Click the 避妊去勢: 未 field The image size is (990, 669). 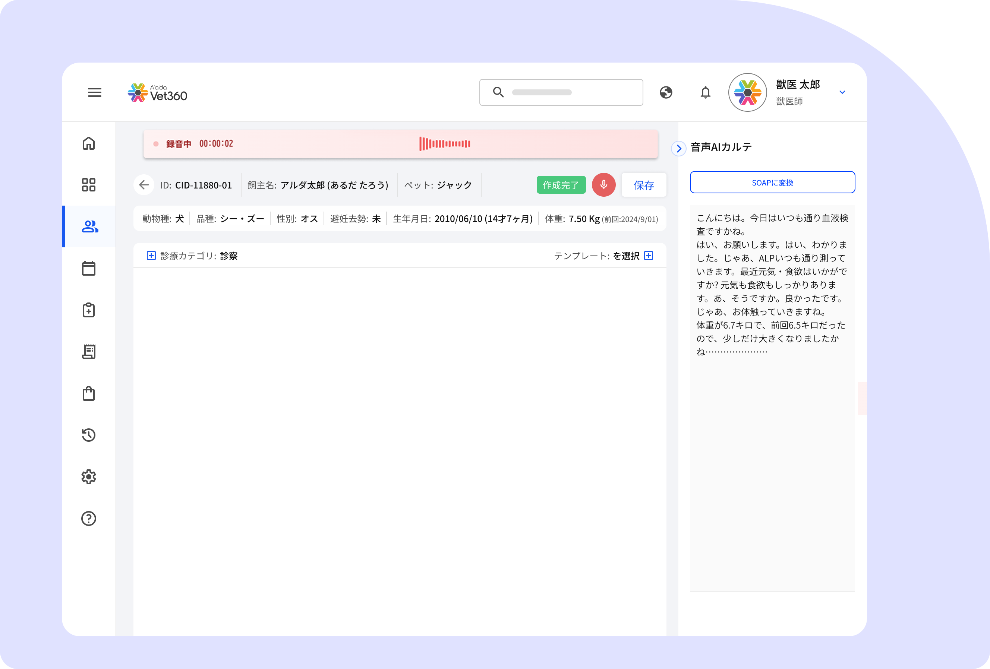[x=355, y=219]
